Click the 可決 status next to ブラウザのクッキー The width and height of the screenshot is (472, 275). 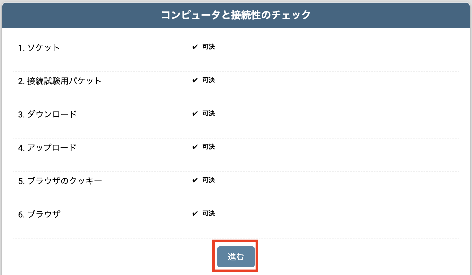pos(209,180)
